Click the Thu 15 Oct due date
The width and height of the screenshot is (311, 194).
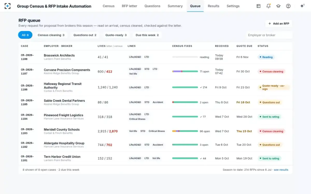244,131
